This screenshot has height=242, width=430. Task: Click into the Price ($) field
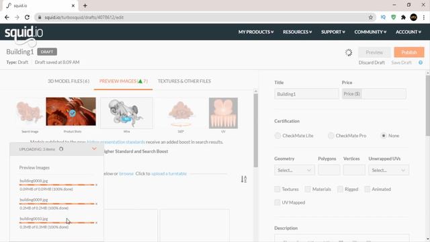tap(384, 94)
